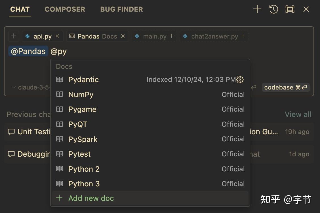Click View all previous chats
This screenshot has height=213, width=320.
[x=298, y=114]
